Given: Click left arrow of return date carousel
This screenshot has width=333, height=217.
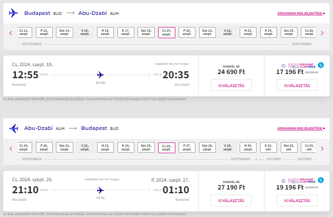Looking at the screenshot, I should (11, 148).
